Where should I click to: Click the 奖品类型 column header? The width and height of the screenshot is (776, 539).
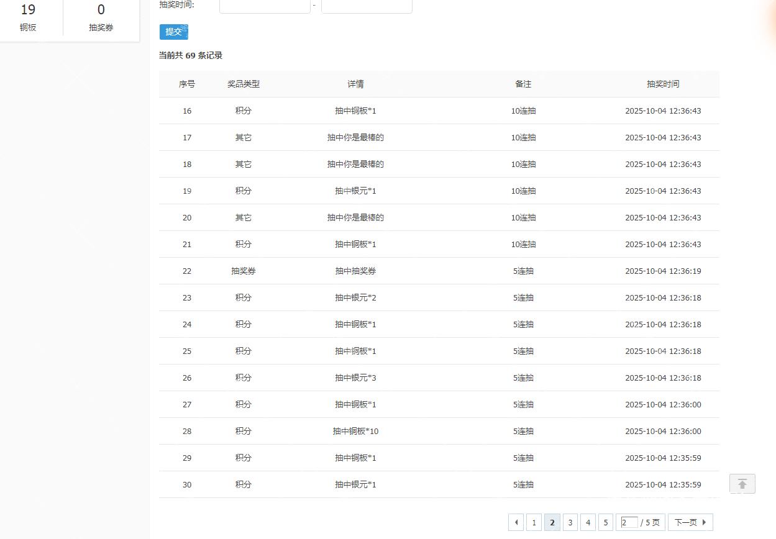[244, 84]
